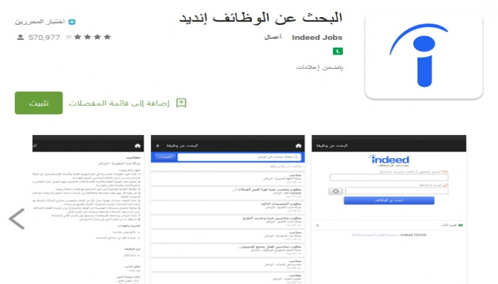Open the job description screenshot
The image size is (498, 284).
(88, 209)
